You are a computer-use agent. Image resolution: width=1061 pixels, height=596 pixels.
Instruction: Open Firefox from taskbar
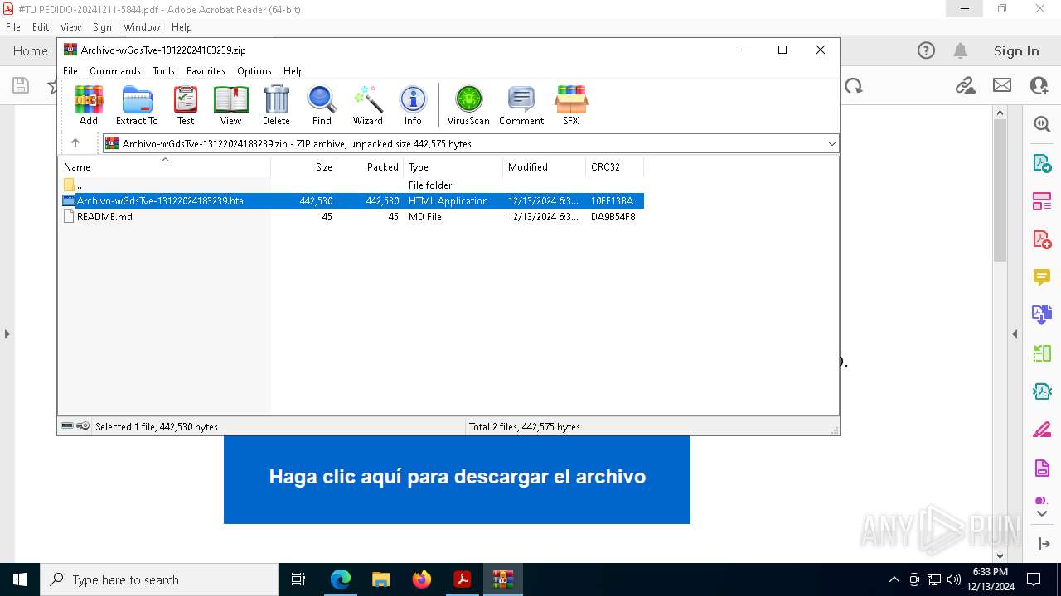pos(422,579)
